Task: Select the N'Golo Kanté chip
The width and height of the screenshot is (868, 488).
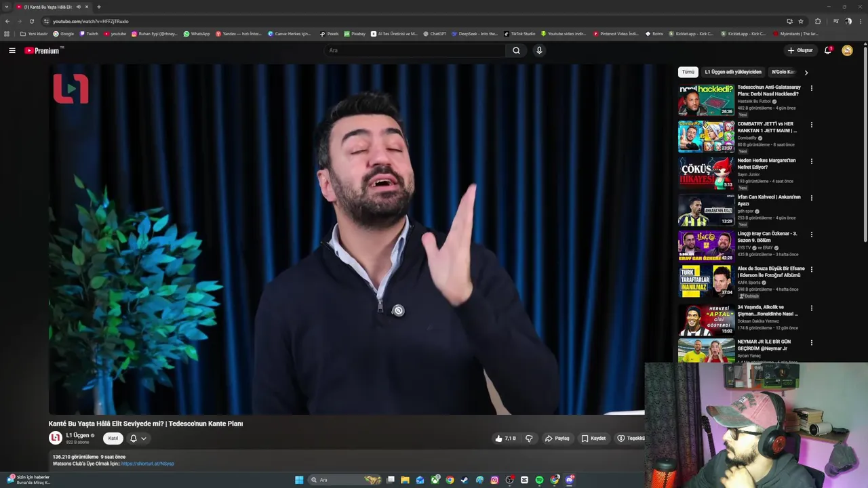Action: (783, 72)
